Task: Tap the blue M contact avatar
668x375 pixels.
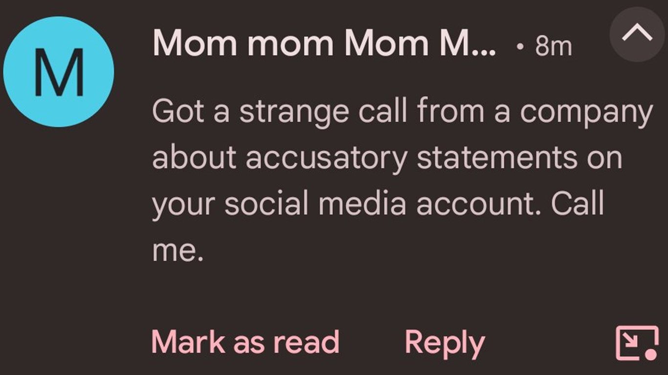Action: point(59,72)
